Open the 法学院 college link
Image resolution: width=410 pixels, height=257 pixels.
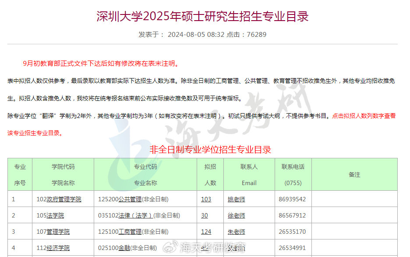point(55,215)
